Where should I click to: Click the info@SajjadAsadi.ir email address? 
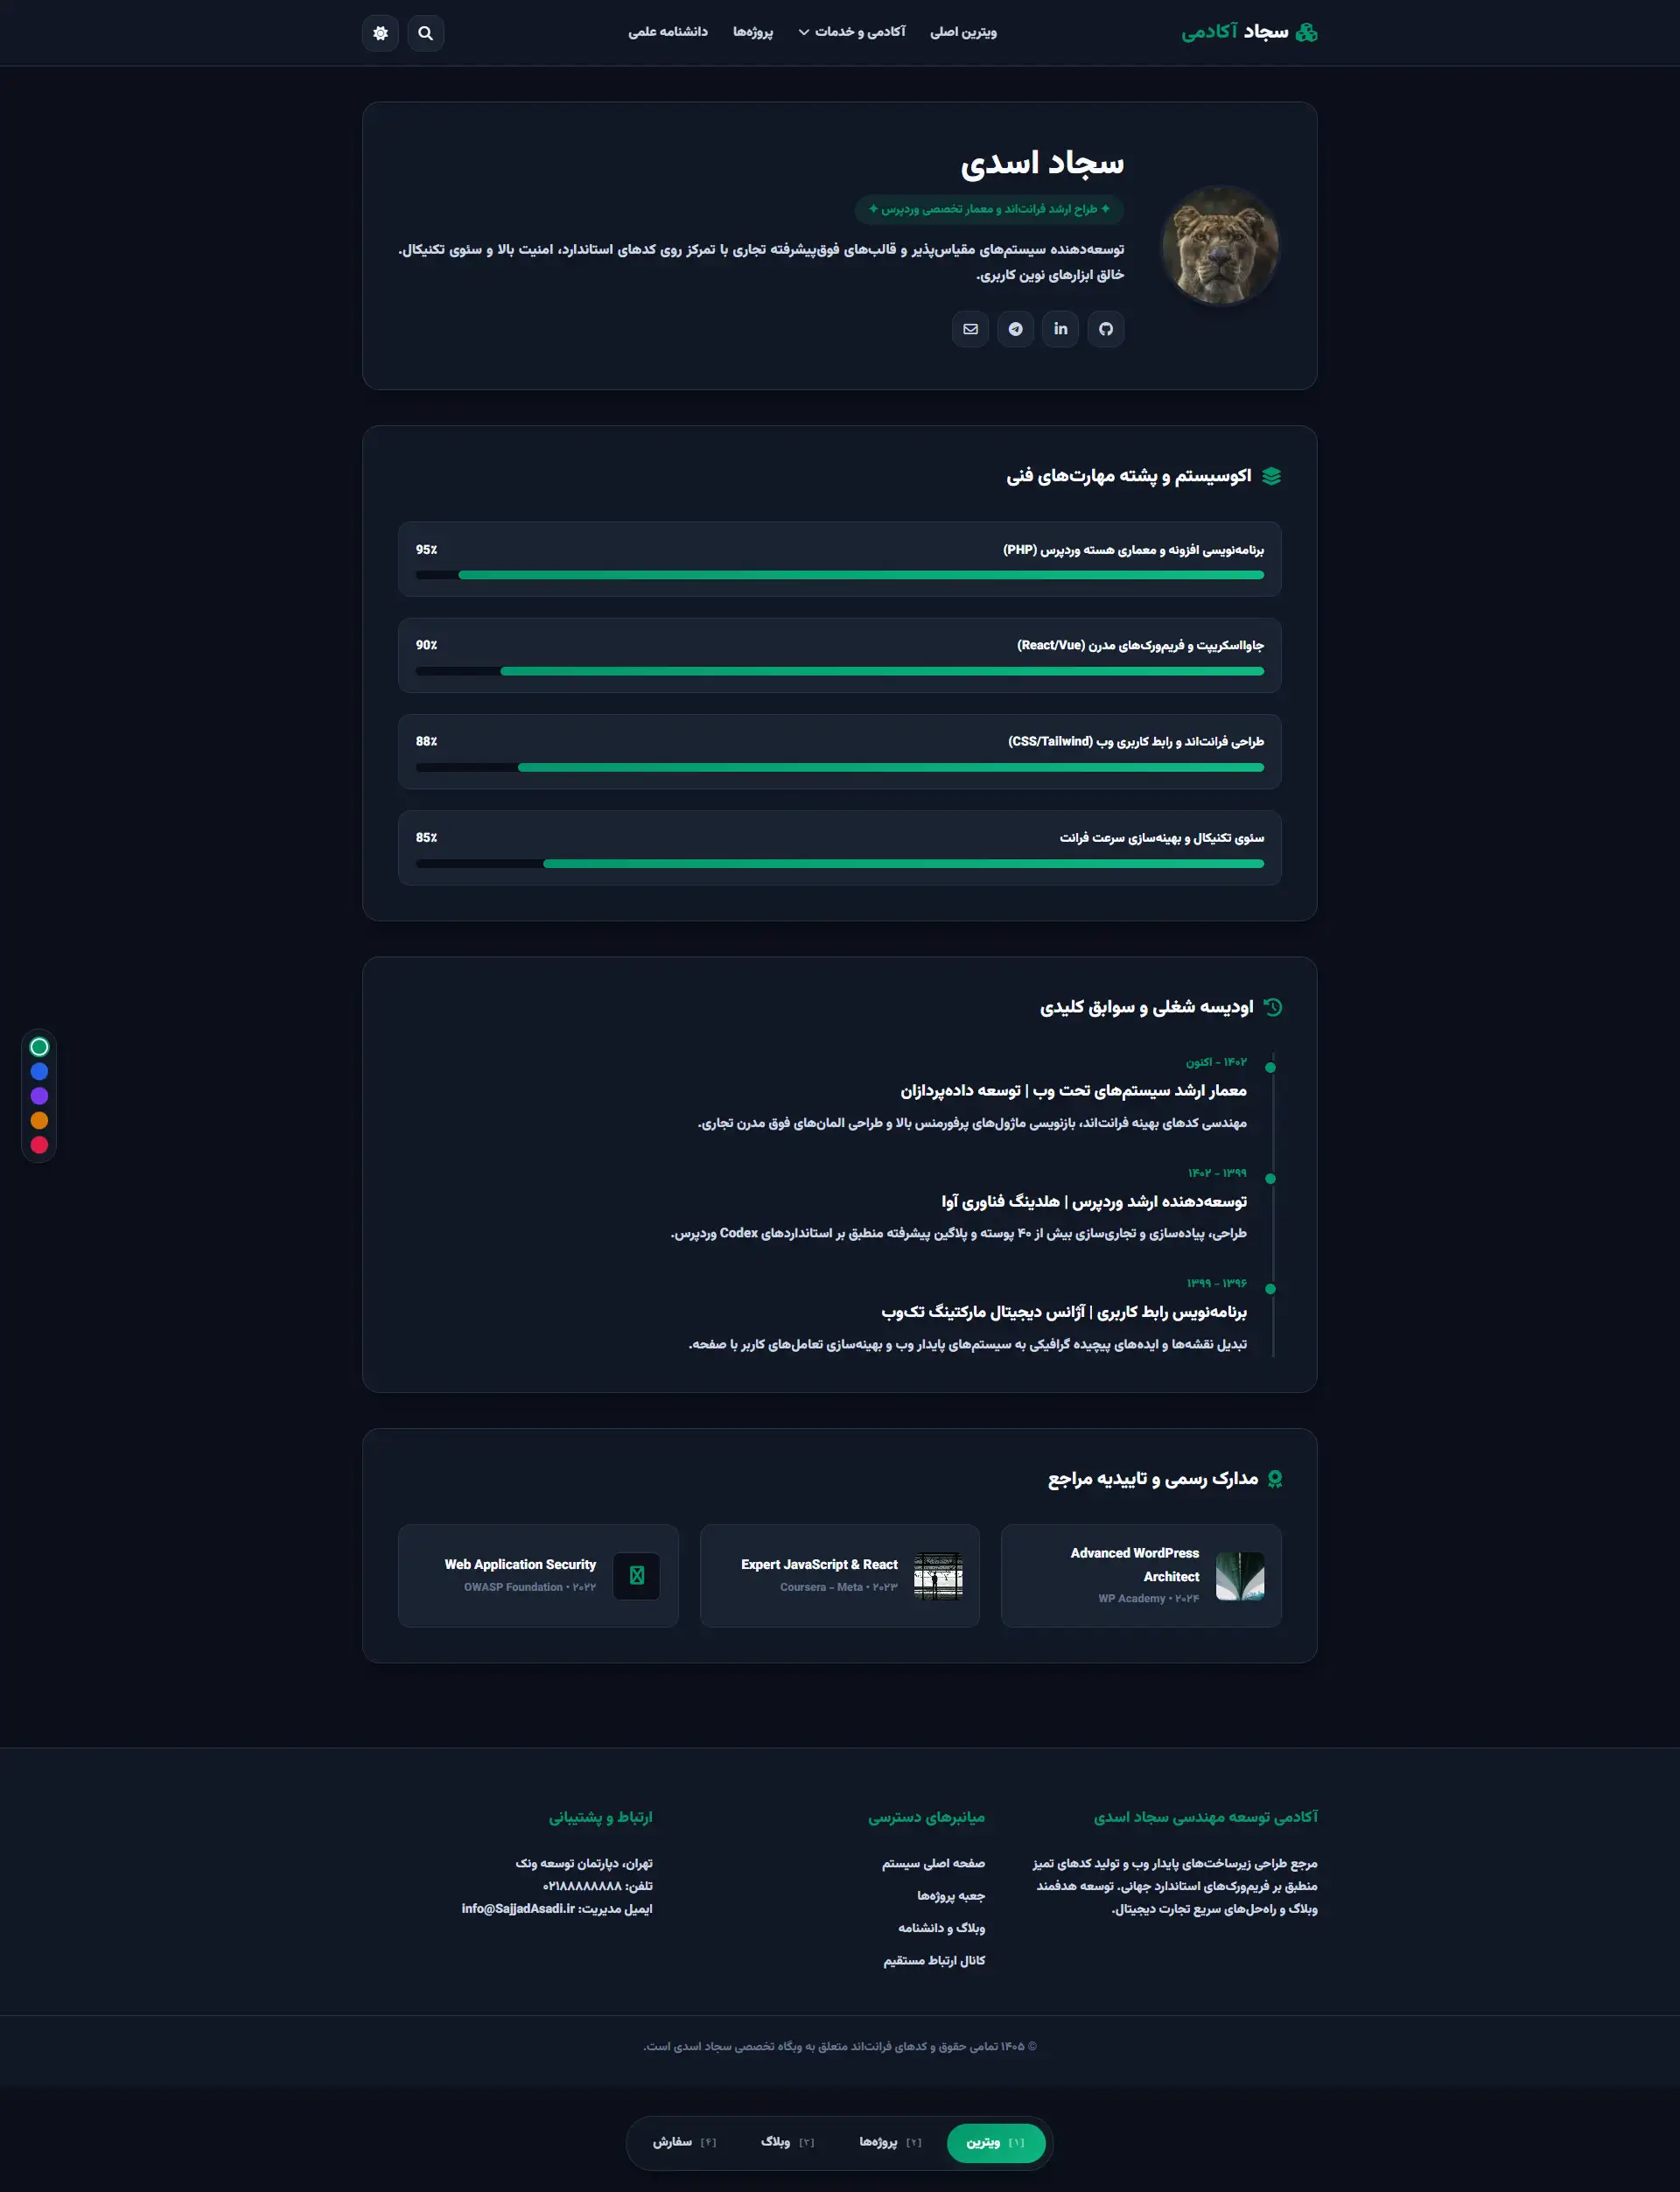(x=518, y=1908)
